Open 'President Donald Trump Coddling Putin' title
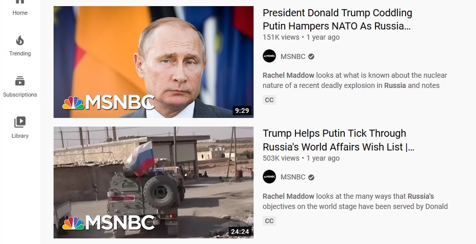 [337, 19]
